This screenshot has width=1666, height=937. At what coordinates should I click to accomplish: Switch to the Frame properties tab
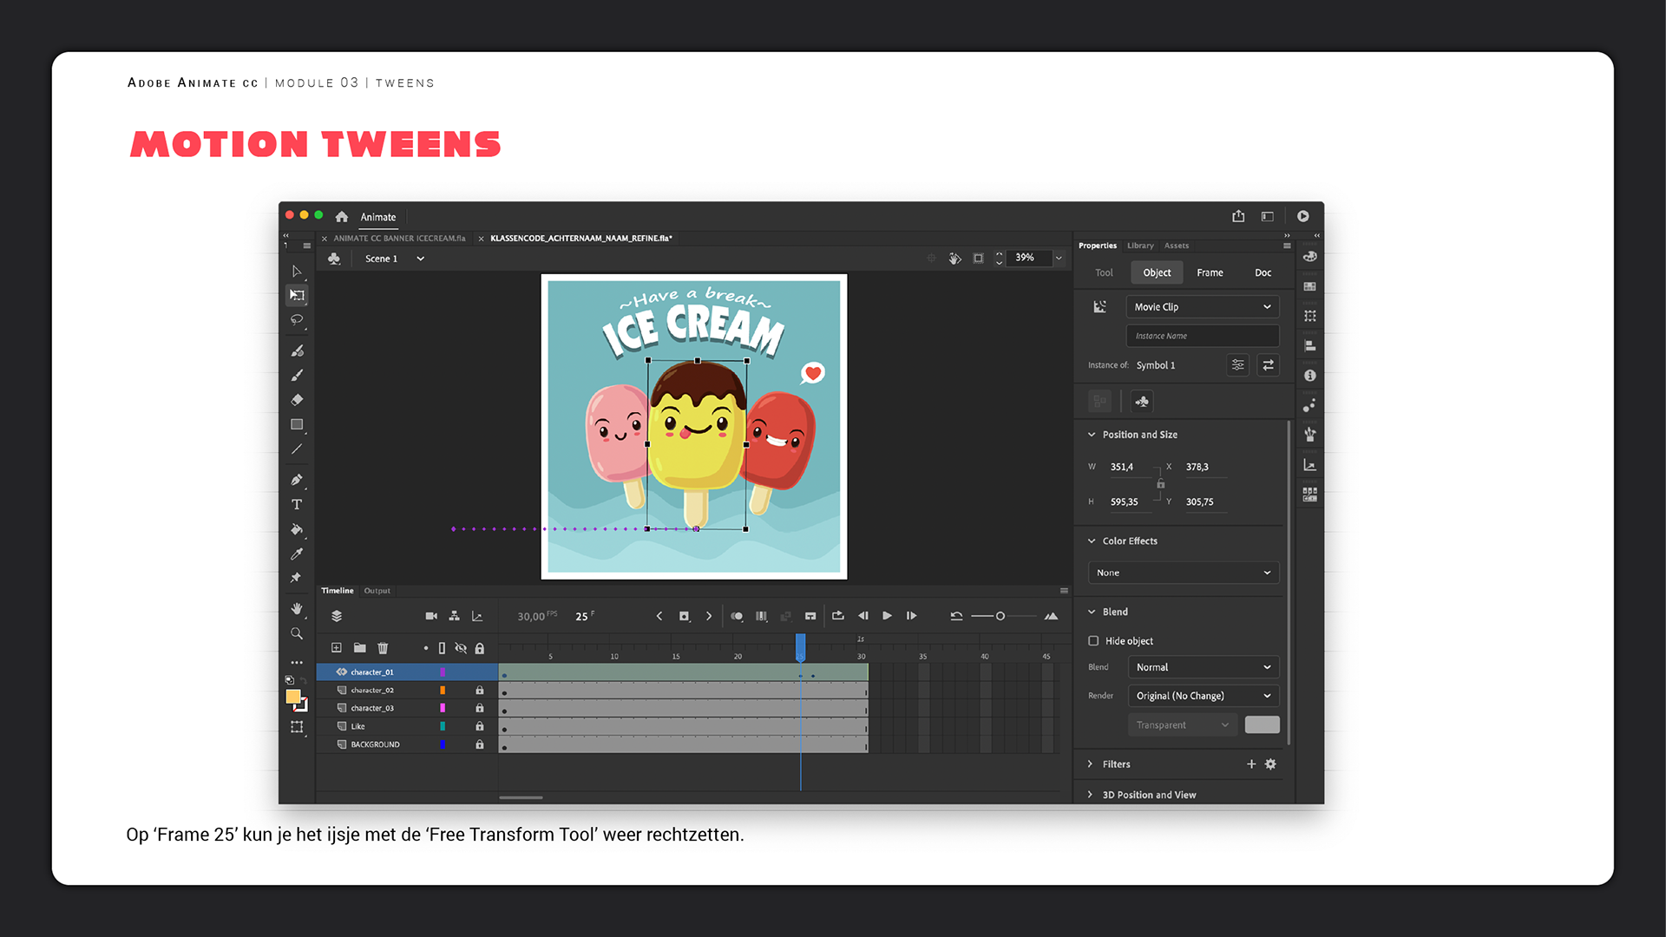[1210, 272]
